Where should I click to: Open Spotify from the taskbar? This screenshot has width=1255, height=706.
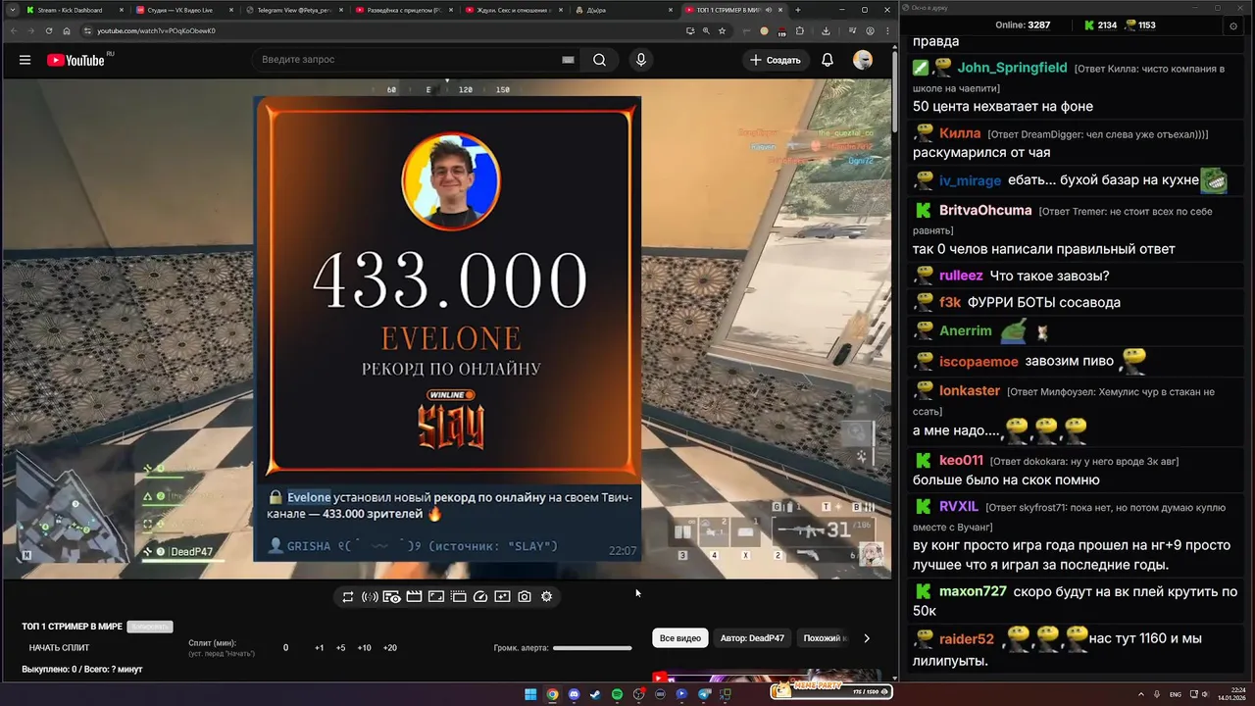click(617, 694)
